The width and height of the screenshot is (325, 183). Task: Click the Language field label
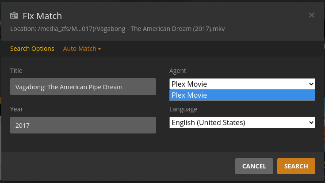(x=183, y=109)
